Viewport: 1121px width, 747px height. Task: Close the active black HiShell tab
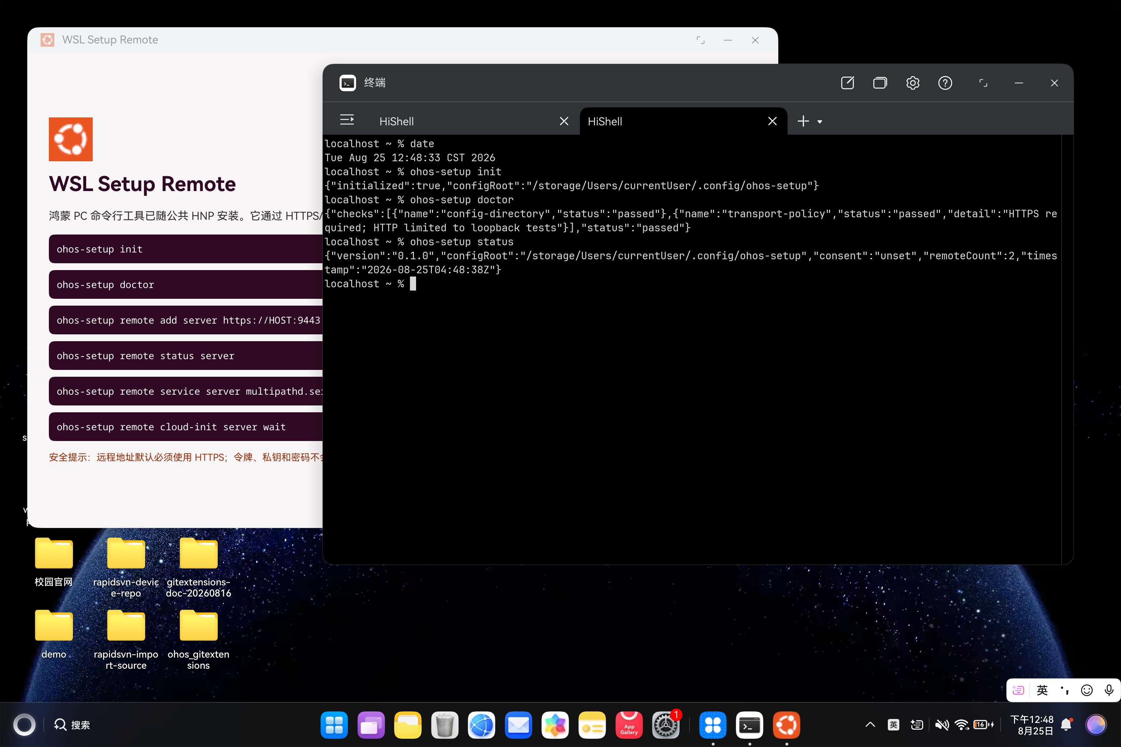[x=772, y=121]
